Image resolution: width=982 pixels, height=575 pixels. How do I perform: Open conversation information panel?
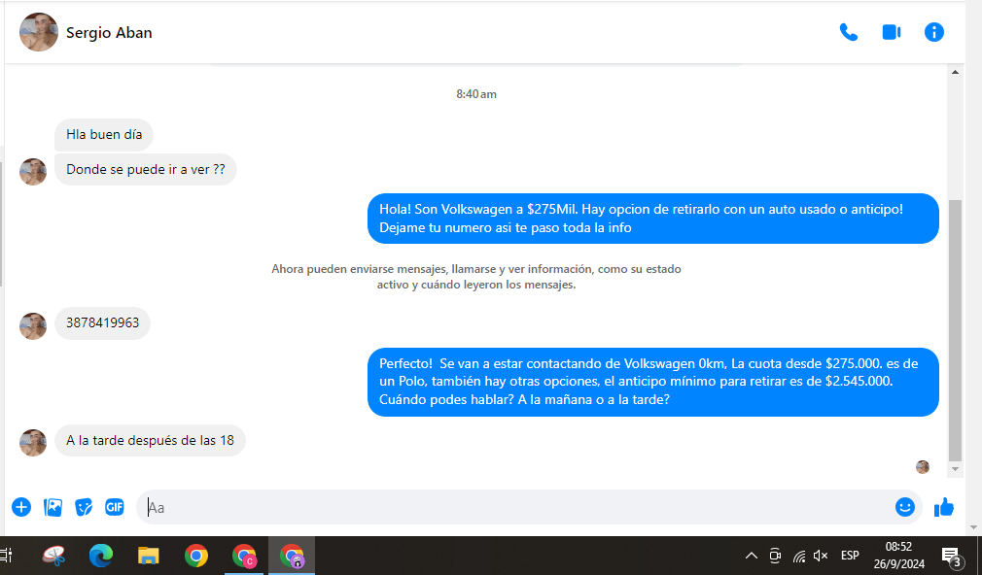click(x=933, y=32)
